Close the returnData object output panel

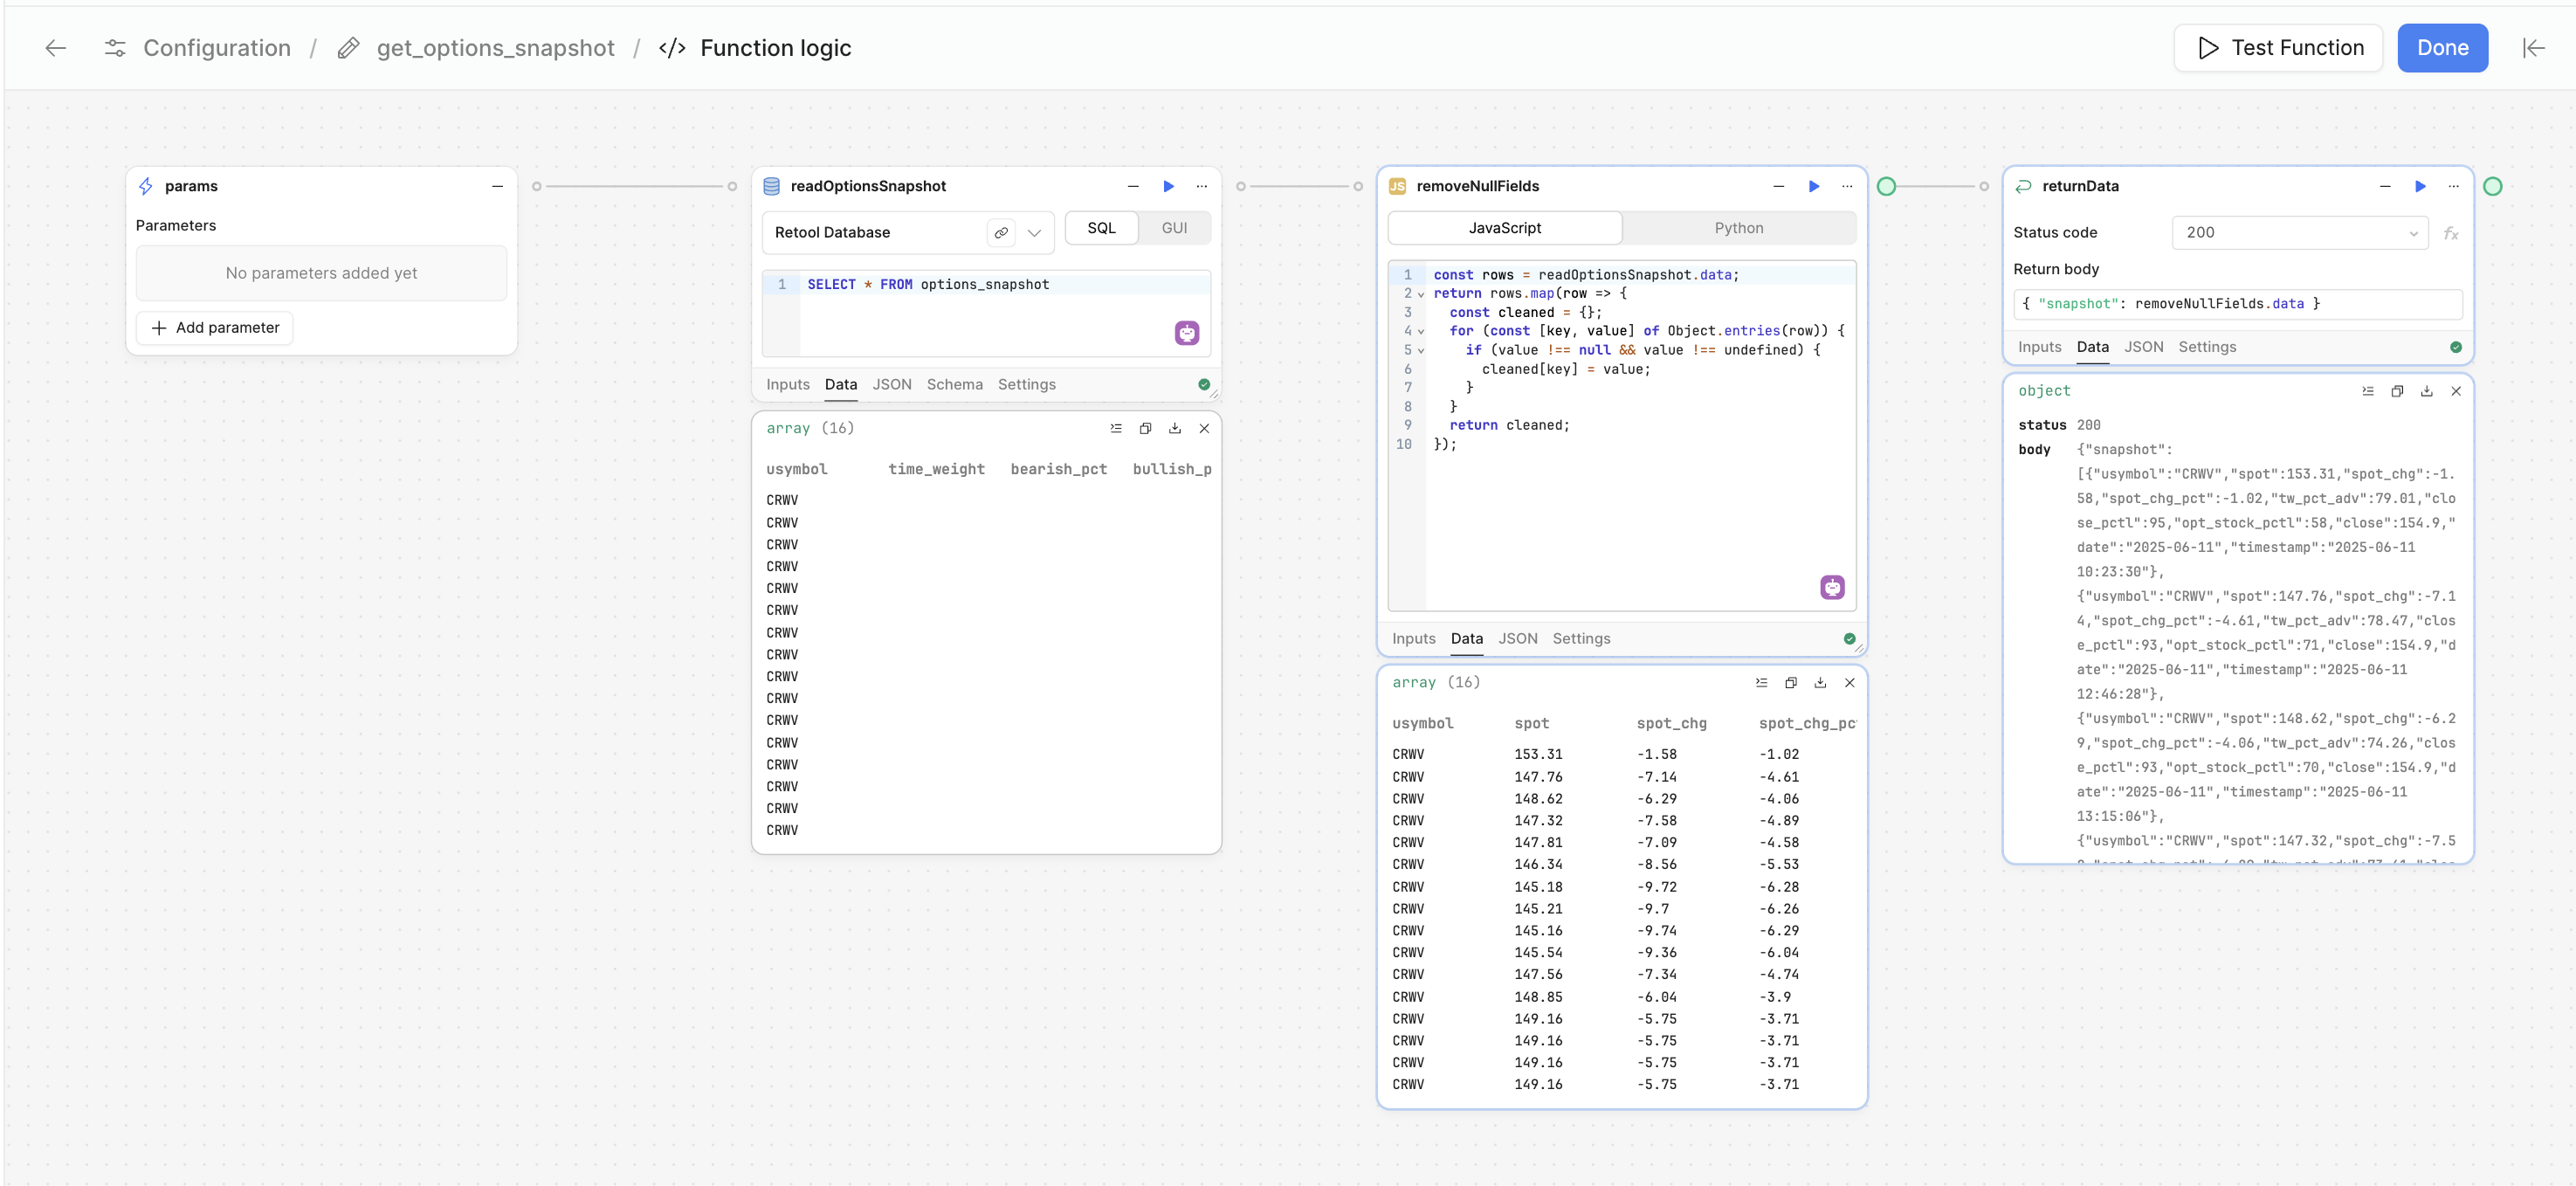2455,391
